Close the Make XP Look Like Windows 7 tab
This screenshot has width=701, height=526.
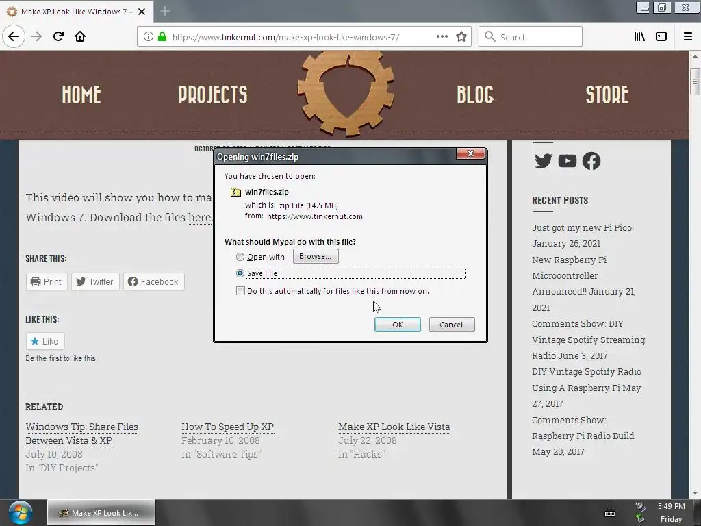pos(142,12)
